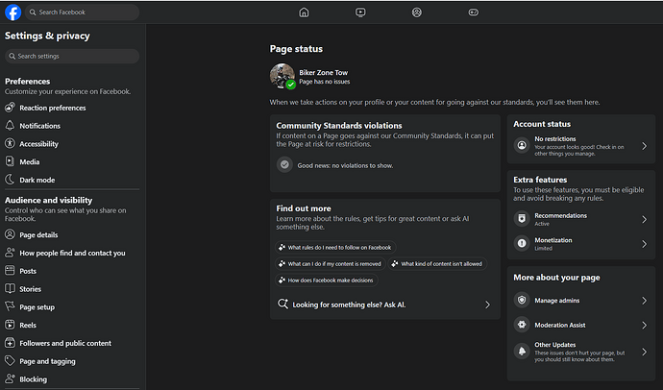This screenshot has height=390, width=663.
Task: Open the Reels menu label
Action: click(x=28, y=326)
